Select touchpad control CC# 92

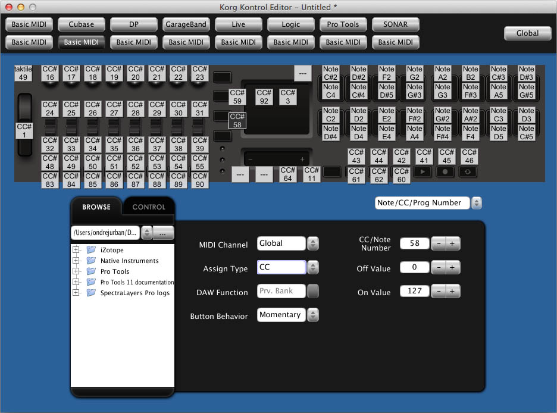point(264,97)
